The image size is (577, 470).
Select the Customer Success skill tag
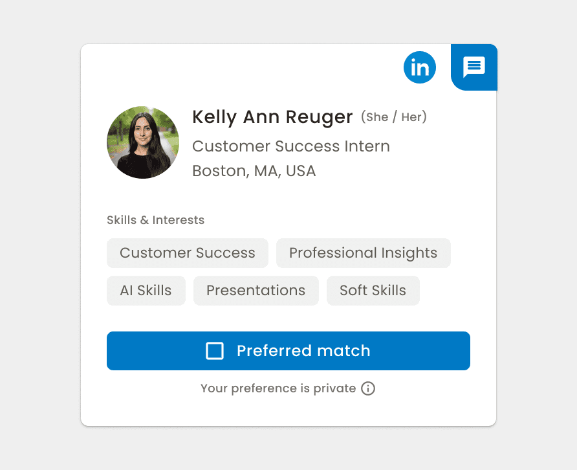point(188,253)
